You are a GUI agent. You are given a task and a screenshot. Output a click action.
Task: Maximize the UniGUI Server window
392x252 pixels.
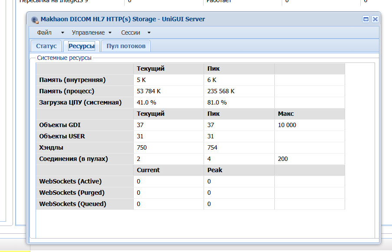[x=366, y=19]
